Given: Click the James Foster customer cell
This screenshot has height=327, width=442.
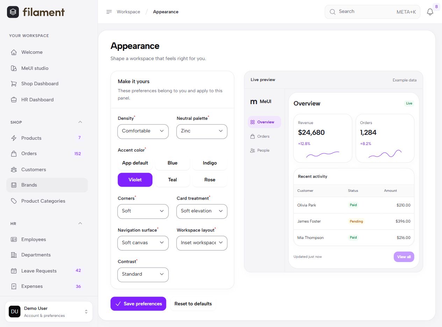Looking at the screenshot, I should point(309,221).
